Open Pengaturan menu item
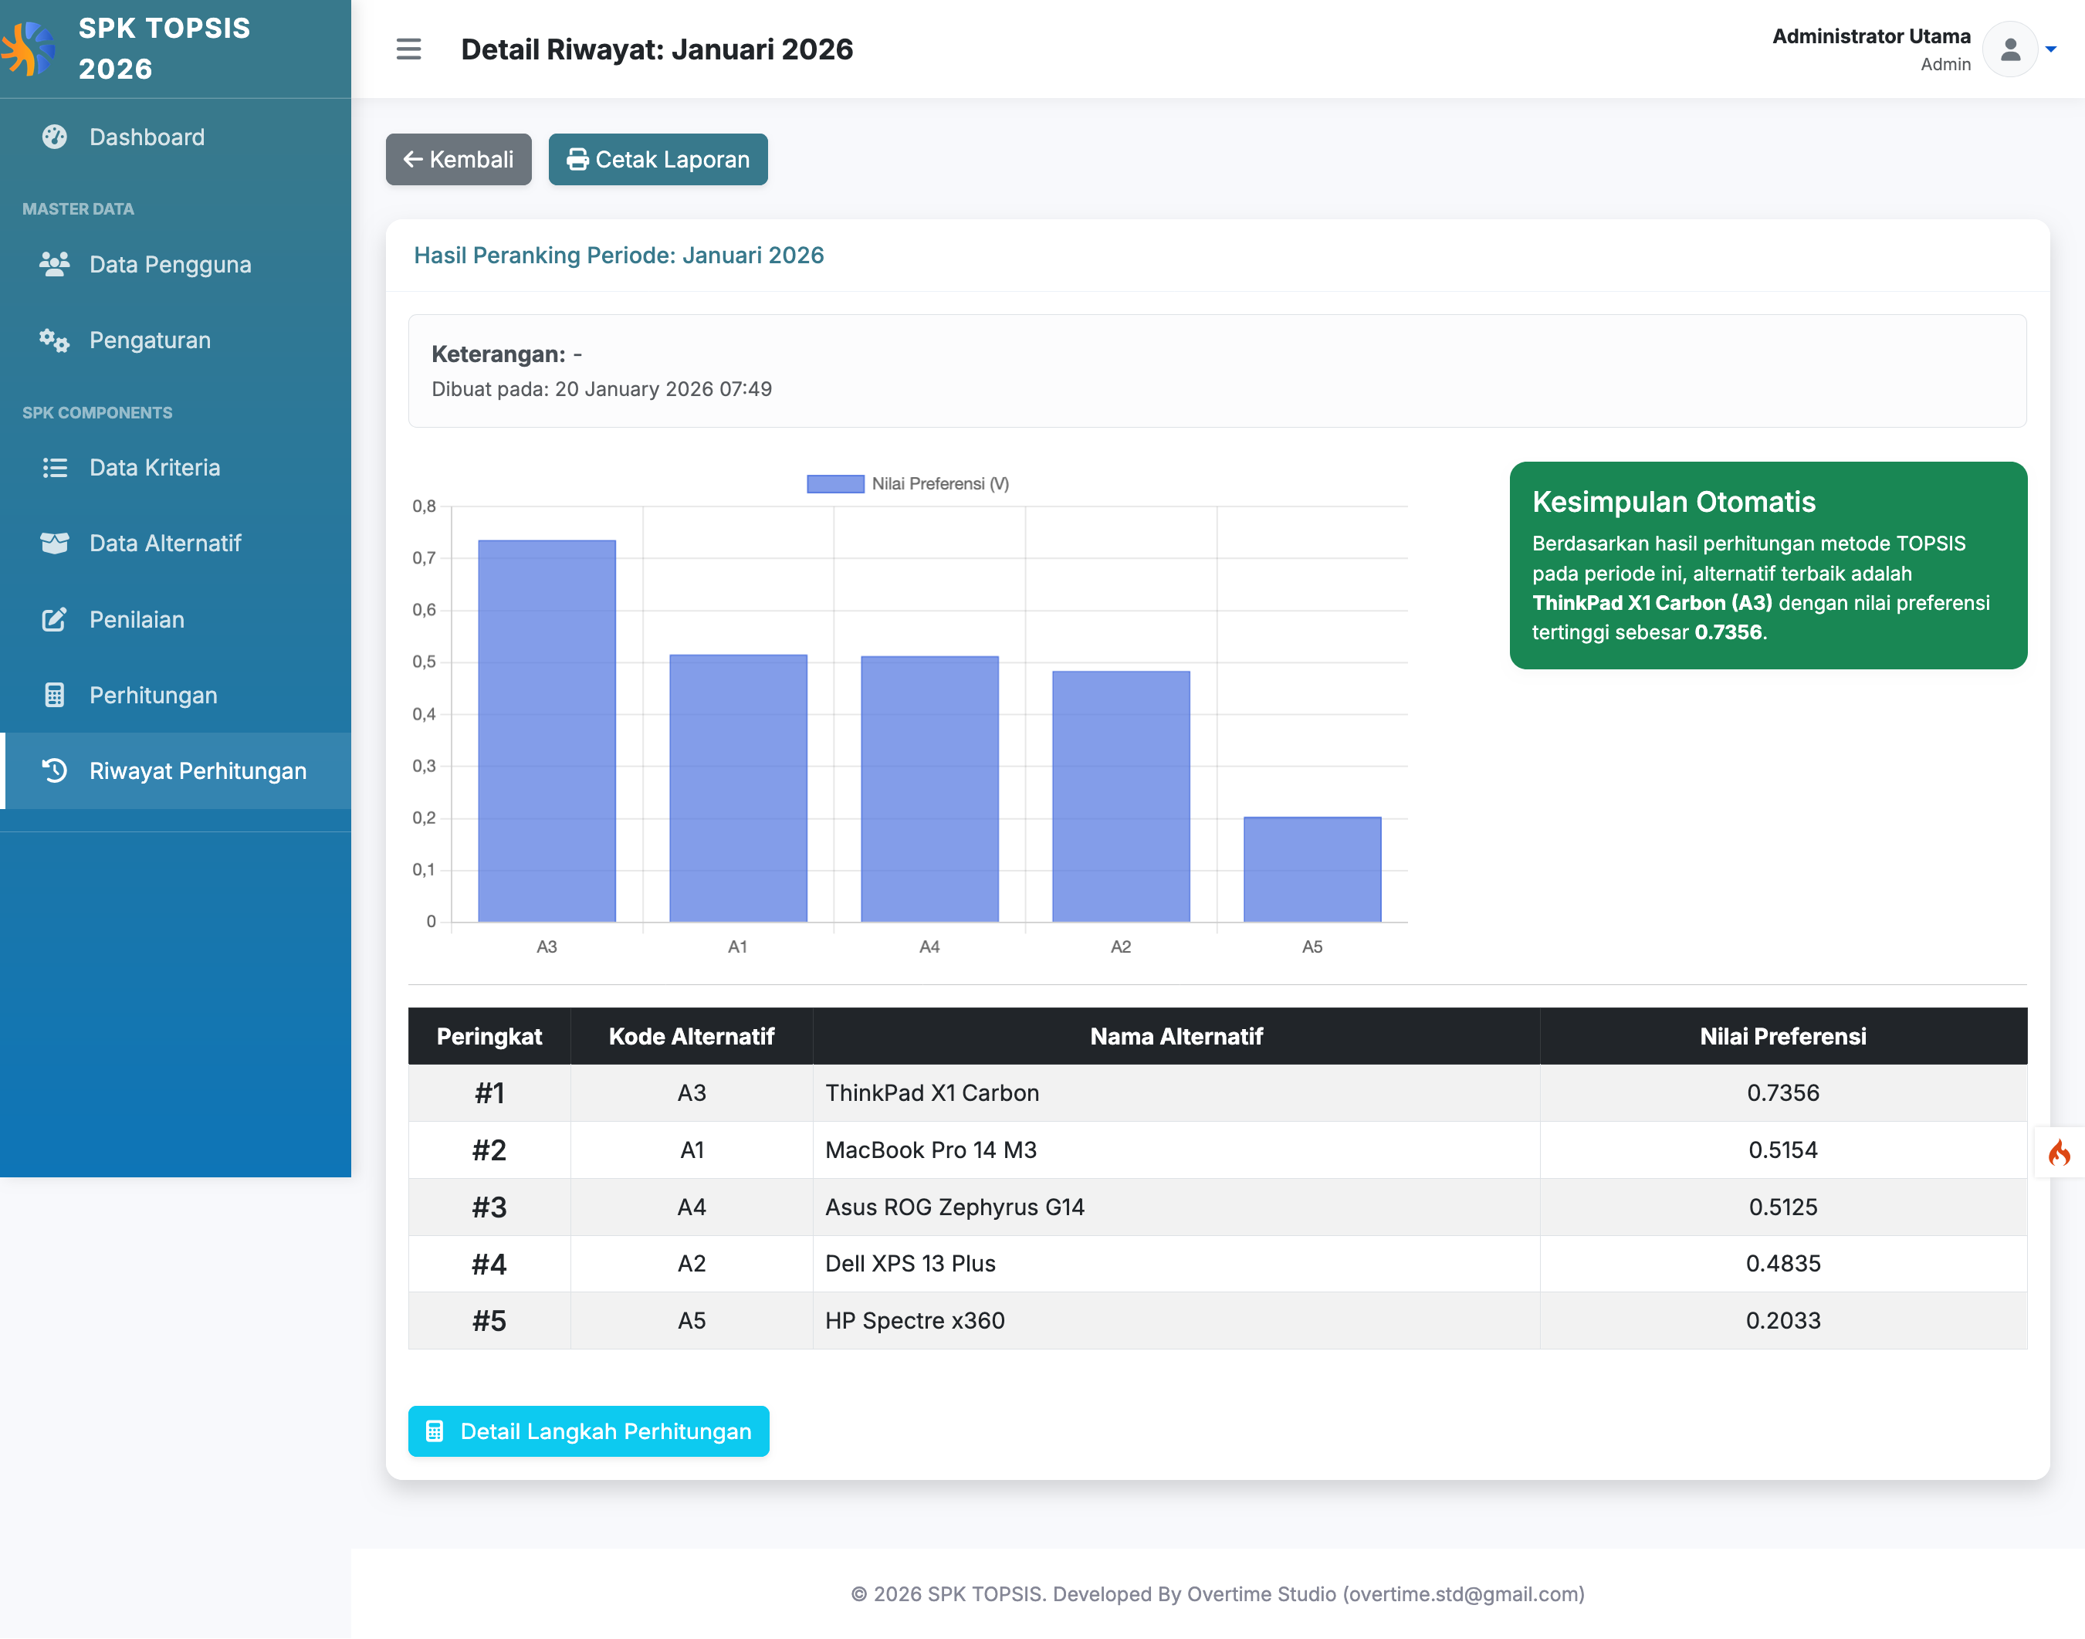 click(x=175, y=340)
